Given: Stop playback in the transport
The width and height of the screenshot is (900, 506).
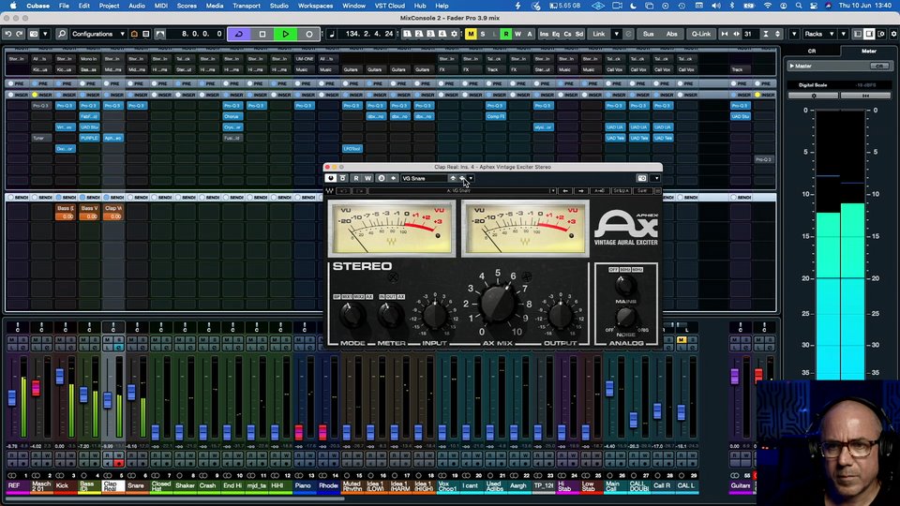Looking at the screenshot, I should (262, 34).
